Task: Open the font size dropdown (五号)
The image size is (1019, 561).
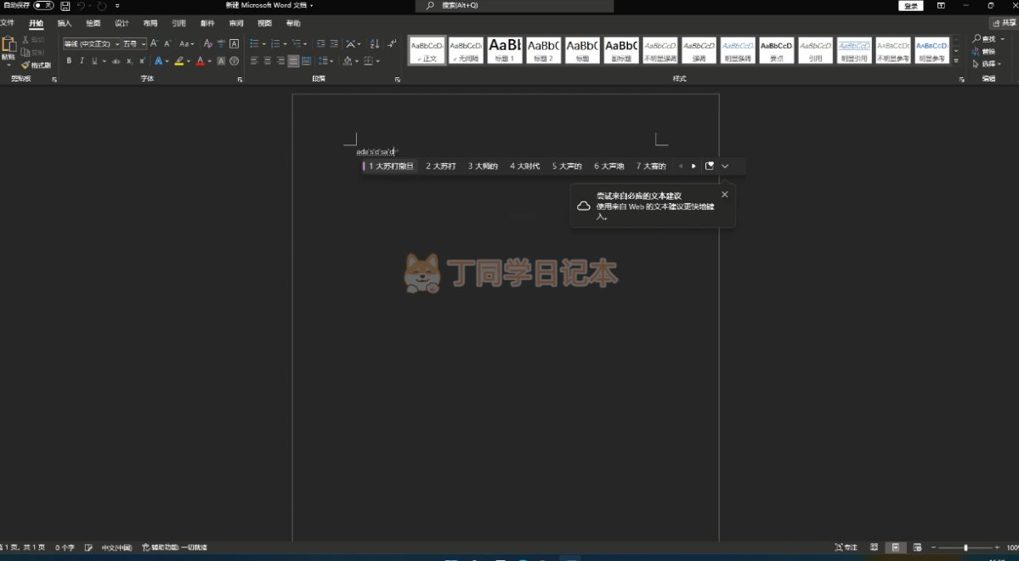Action: (x=133, y=43)
